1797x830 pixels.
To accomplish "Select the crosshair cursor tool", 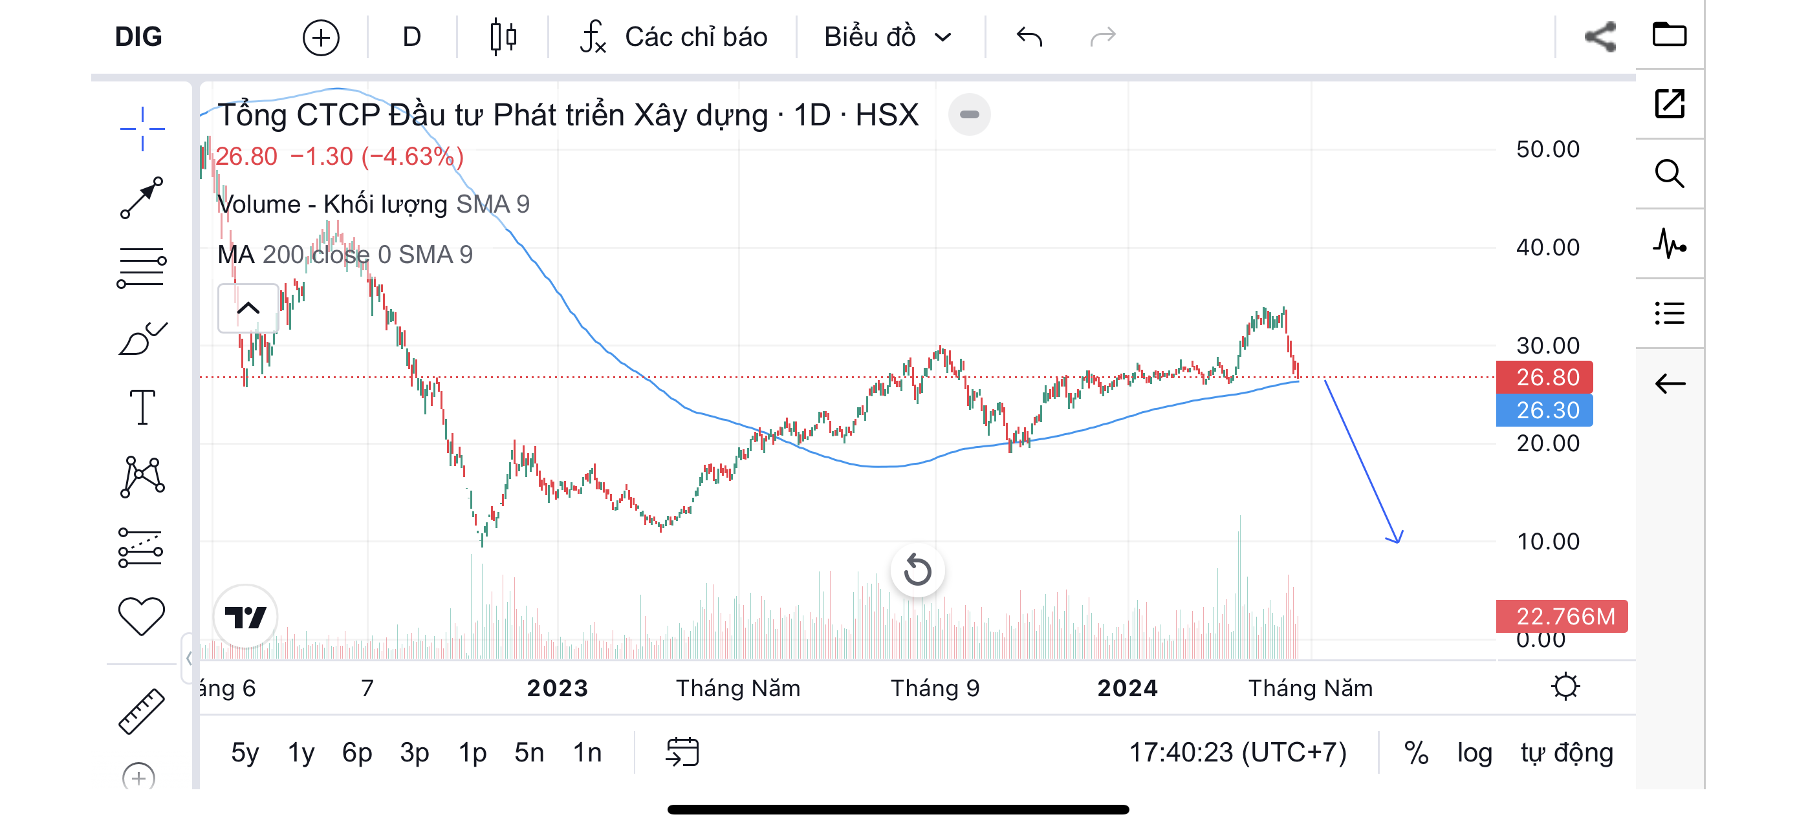I will (x=142, y=129).
